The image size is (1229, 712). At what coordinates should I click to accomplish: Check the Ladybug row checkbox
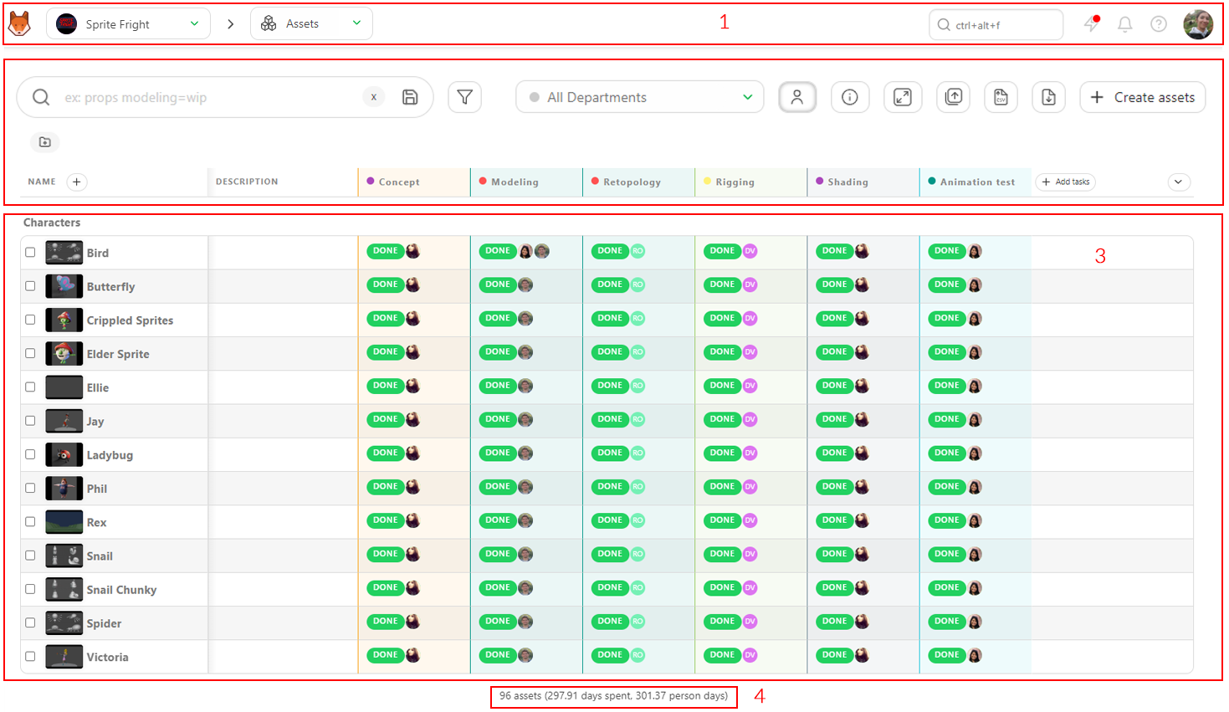[x=30, y=454]
